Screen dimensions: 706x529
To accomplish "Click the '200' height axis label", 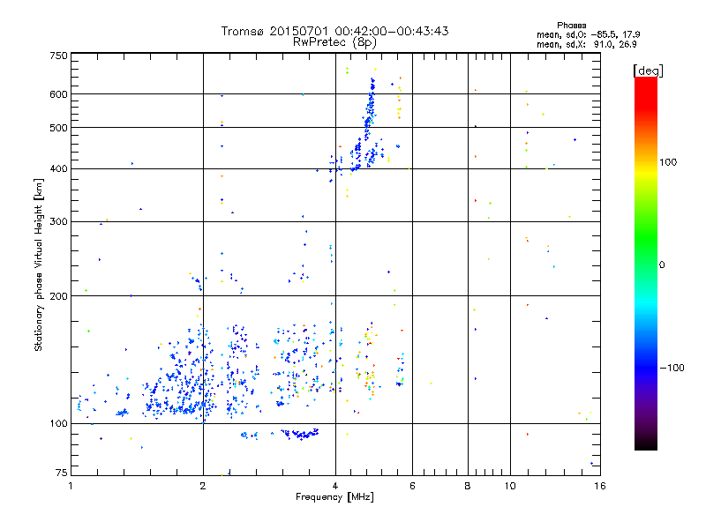I will tap(58, 296).
